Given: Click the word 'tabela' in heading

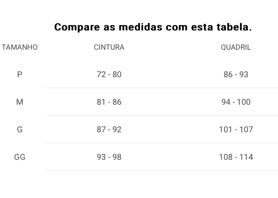Looking at the screenshot, I should [x=233, y=27].
